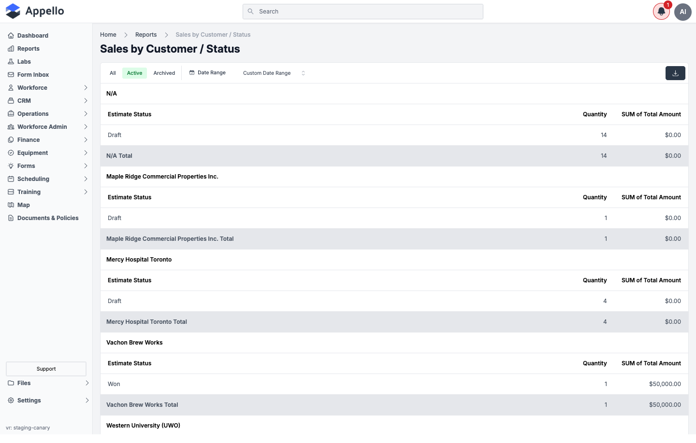The height and width of the screenshot is (443, 696).
Task: Expand the Training menu chevron
Action: tap(86, 192)
